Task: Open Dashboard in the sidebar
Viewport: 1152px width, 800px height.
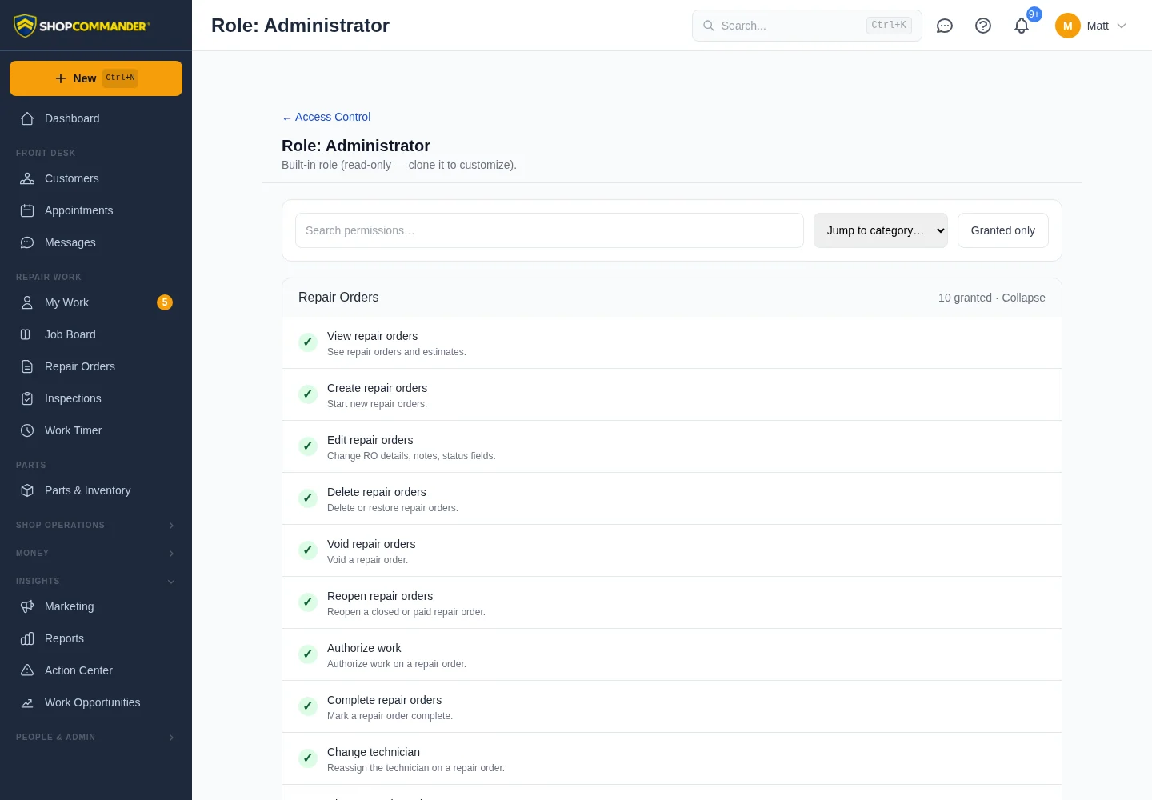Action: (x=96, y=118)
